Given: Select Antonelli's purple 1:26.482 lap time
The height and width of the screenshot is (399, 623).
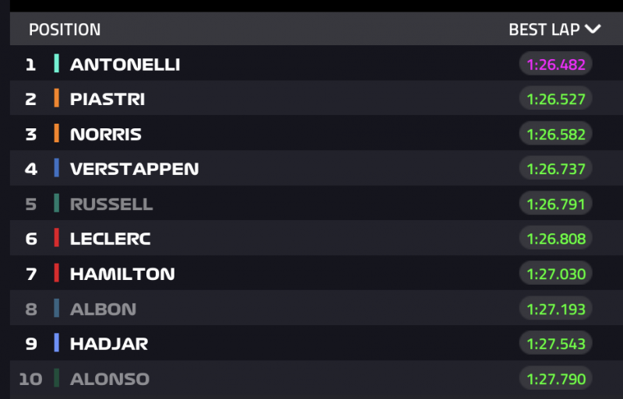Looking at the screenshot, I should point(556,64).
